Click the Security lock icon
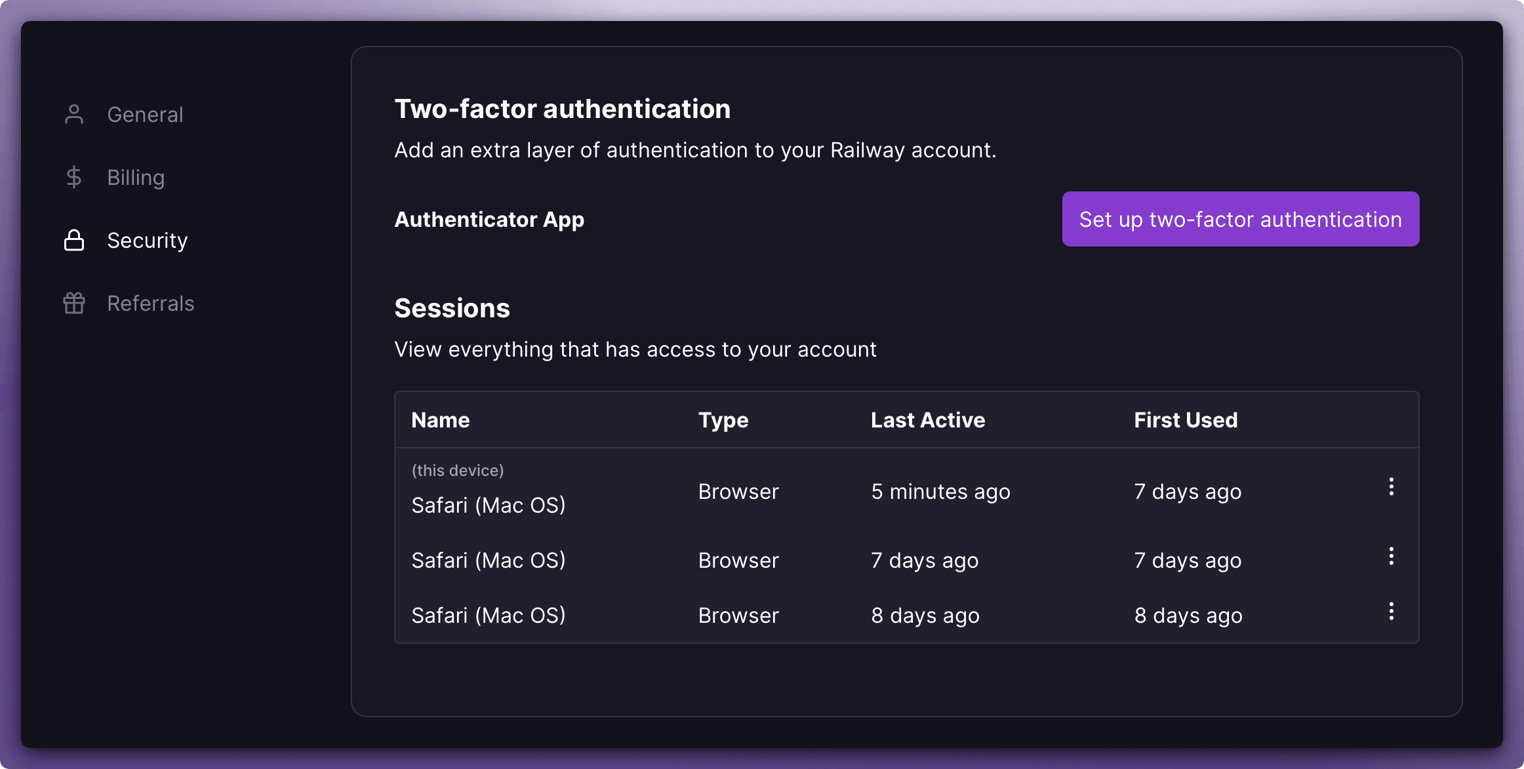This screenshot has width=1524, height=769. pos(75,239)
